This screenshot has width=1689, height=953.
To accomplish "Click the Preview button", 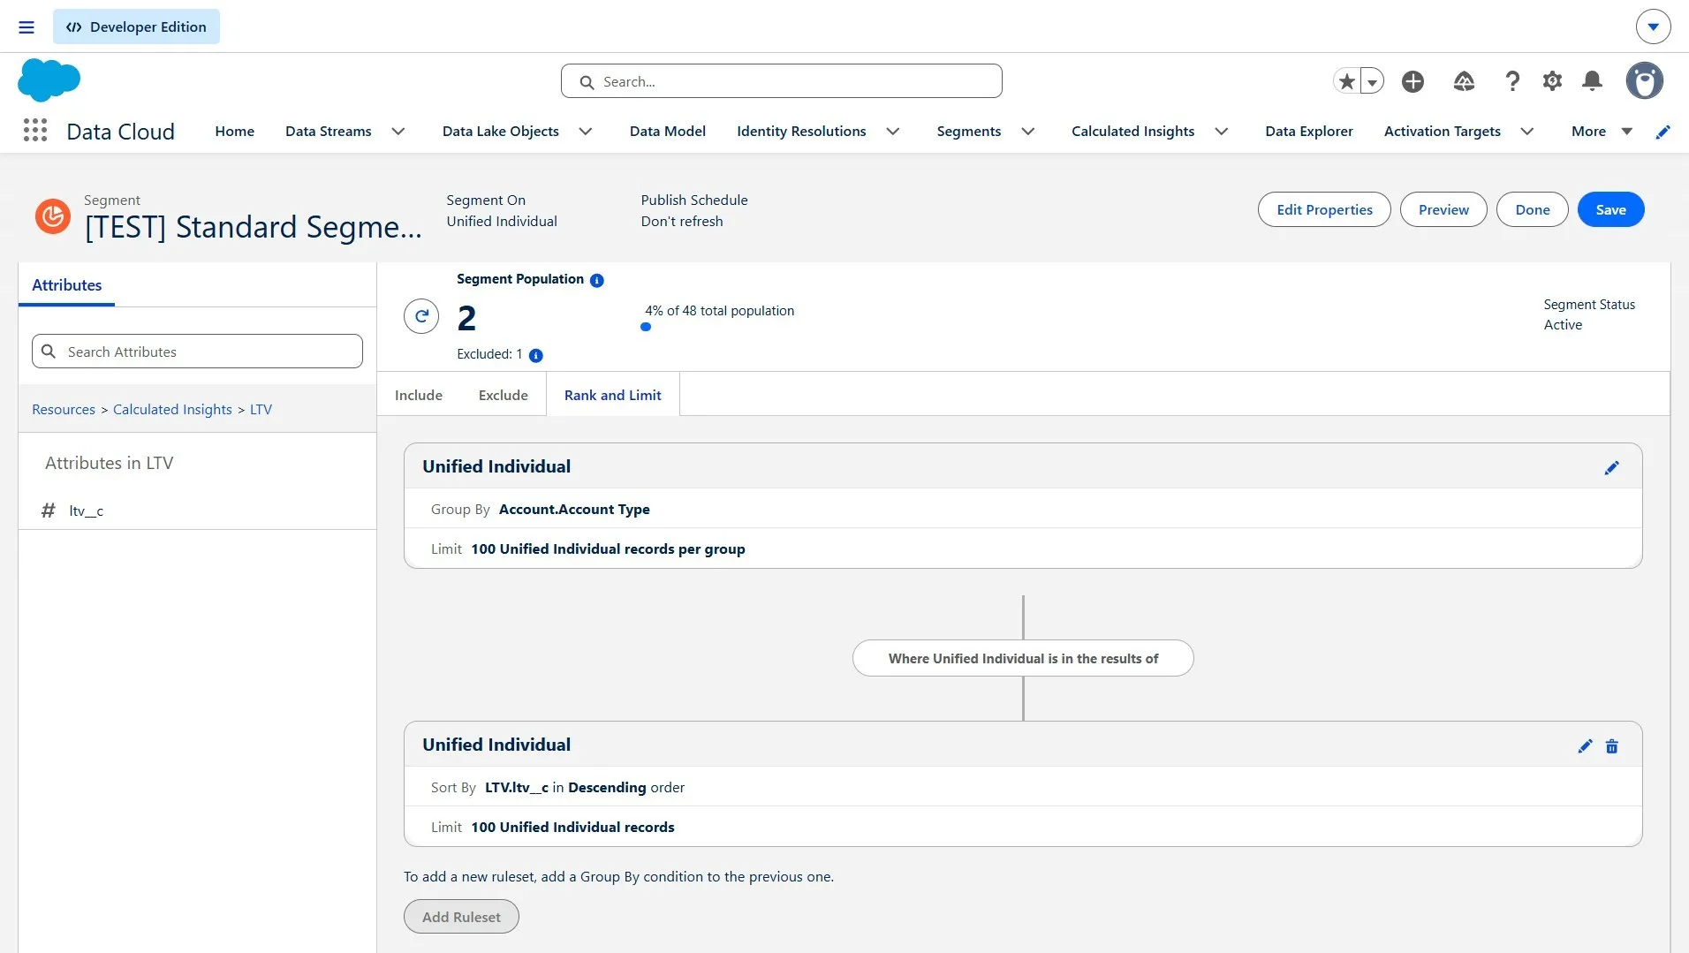I will pyautogui.click(x=1443, y=209).
